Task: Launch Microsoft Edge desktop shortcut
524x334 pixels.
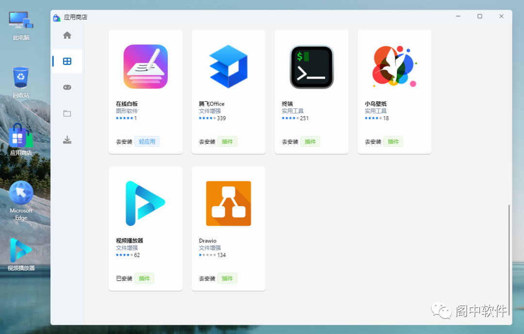Action: (x=21, y=201)
